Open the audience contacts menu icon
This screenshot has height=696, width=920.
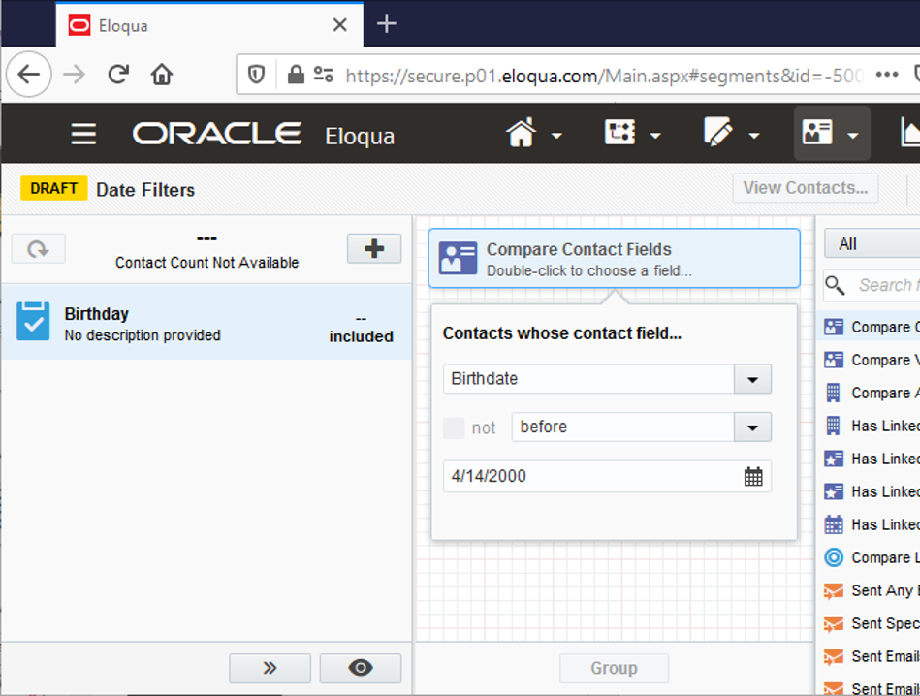pyautogui.click(x=817, y=134)
